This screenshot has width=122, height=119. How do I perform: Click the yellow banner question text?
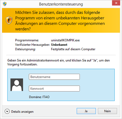point(60,21)
